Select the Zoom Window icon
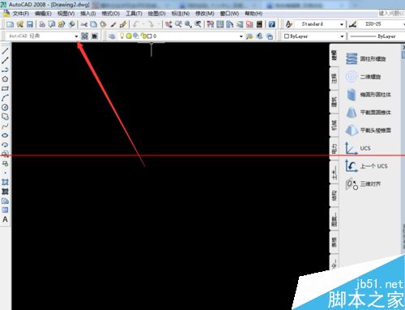Viewport: 405px width, 310px height. click(188, 24)
